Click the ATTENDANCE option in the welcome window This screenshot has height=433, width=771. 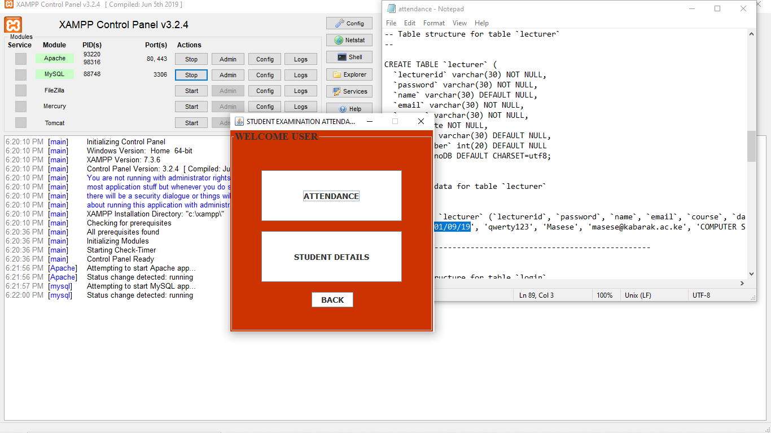[331, 196]
